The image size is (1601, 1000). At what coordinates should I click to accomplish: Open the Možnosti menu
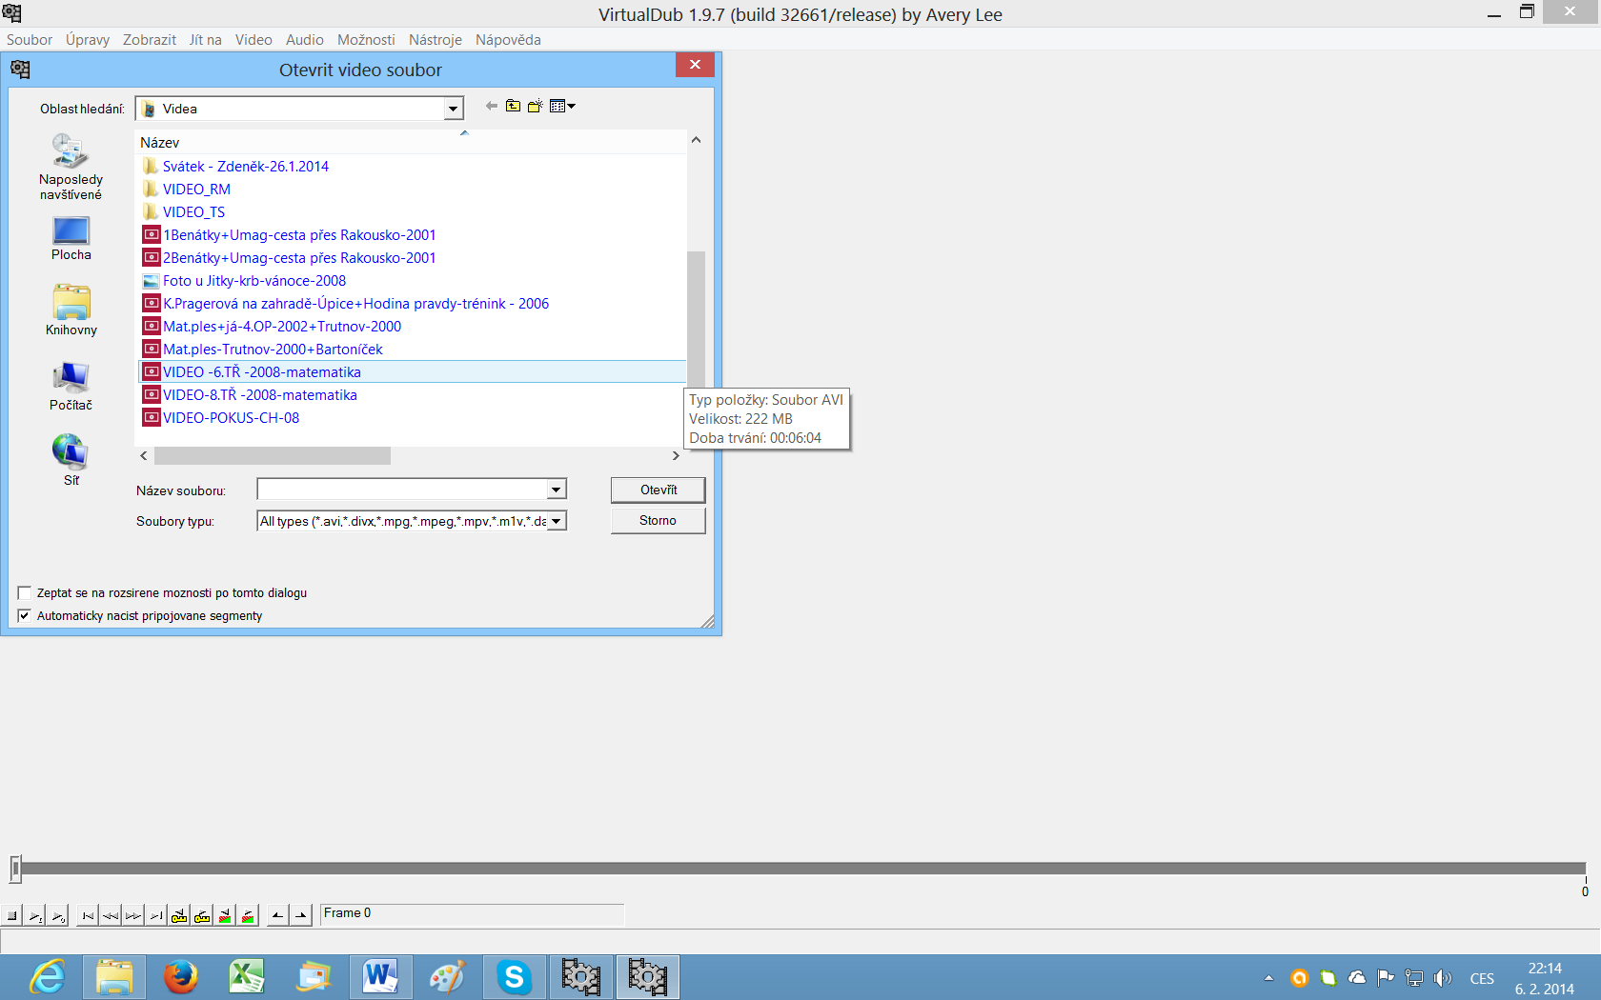[x=366, y=40]
